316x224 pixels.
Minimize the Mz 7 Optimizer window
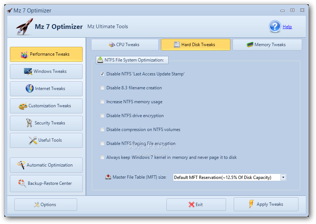(x=283, y=10)
